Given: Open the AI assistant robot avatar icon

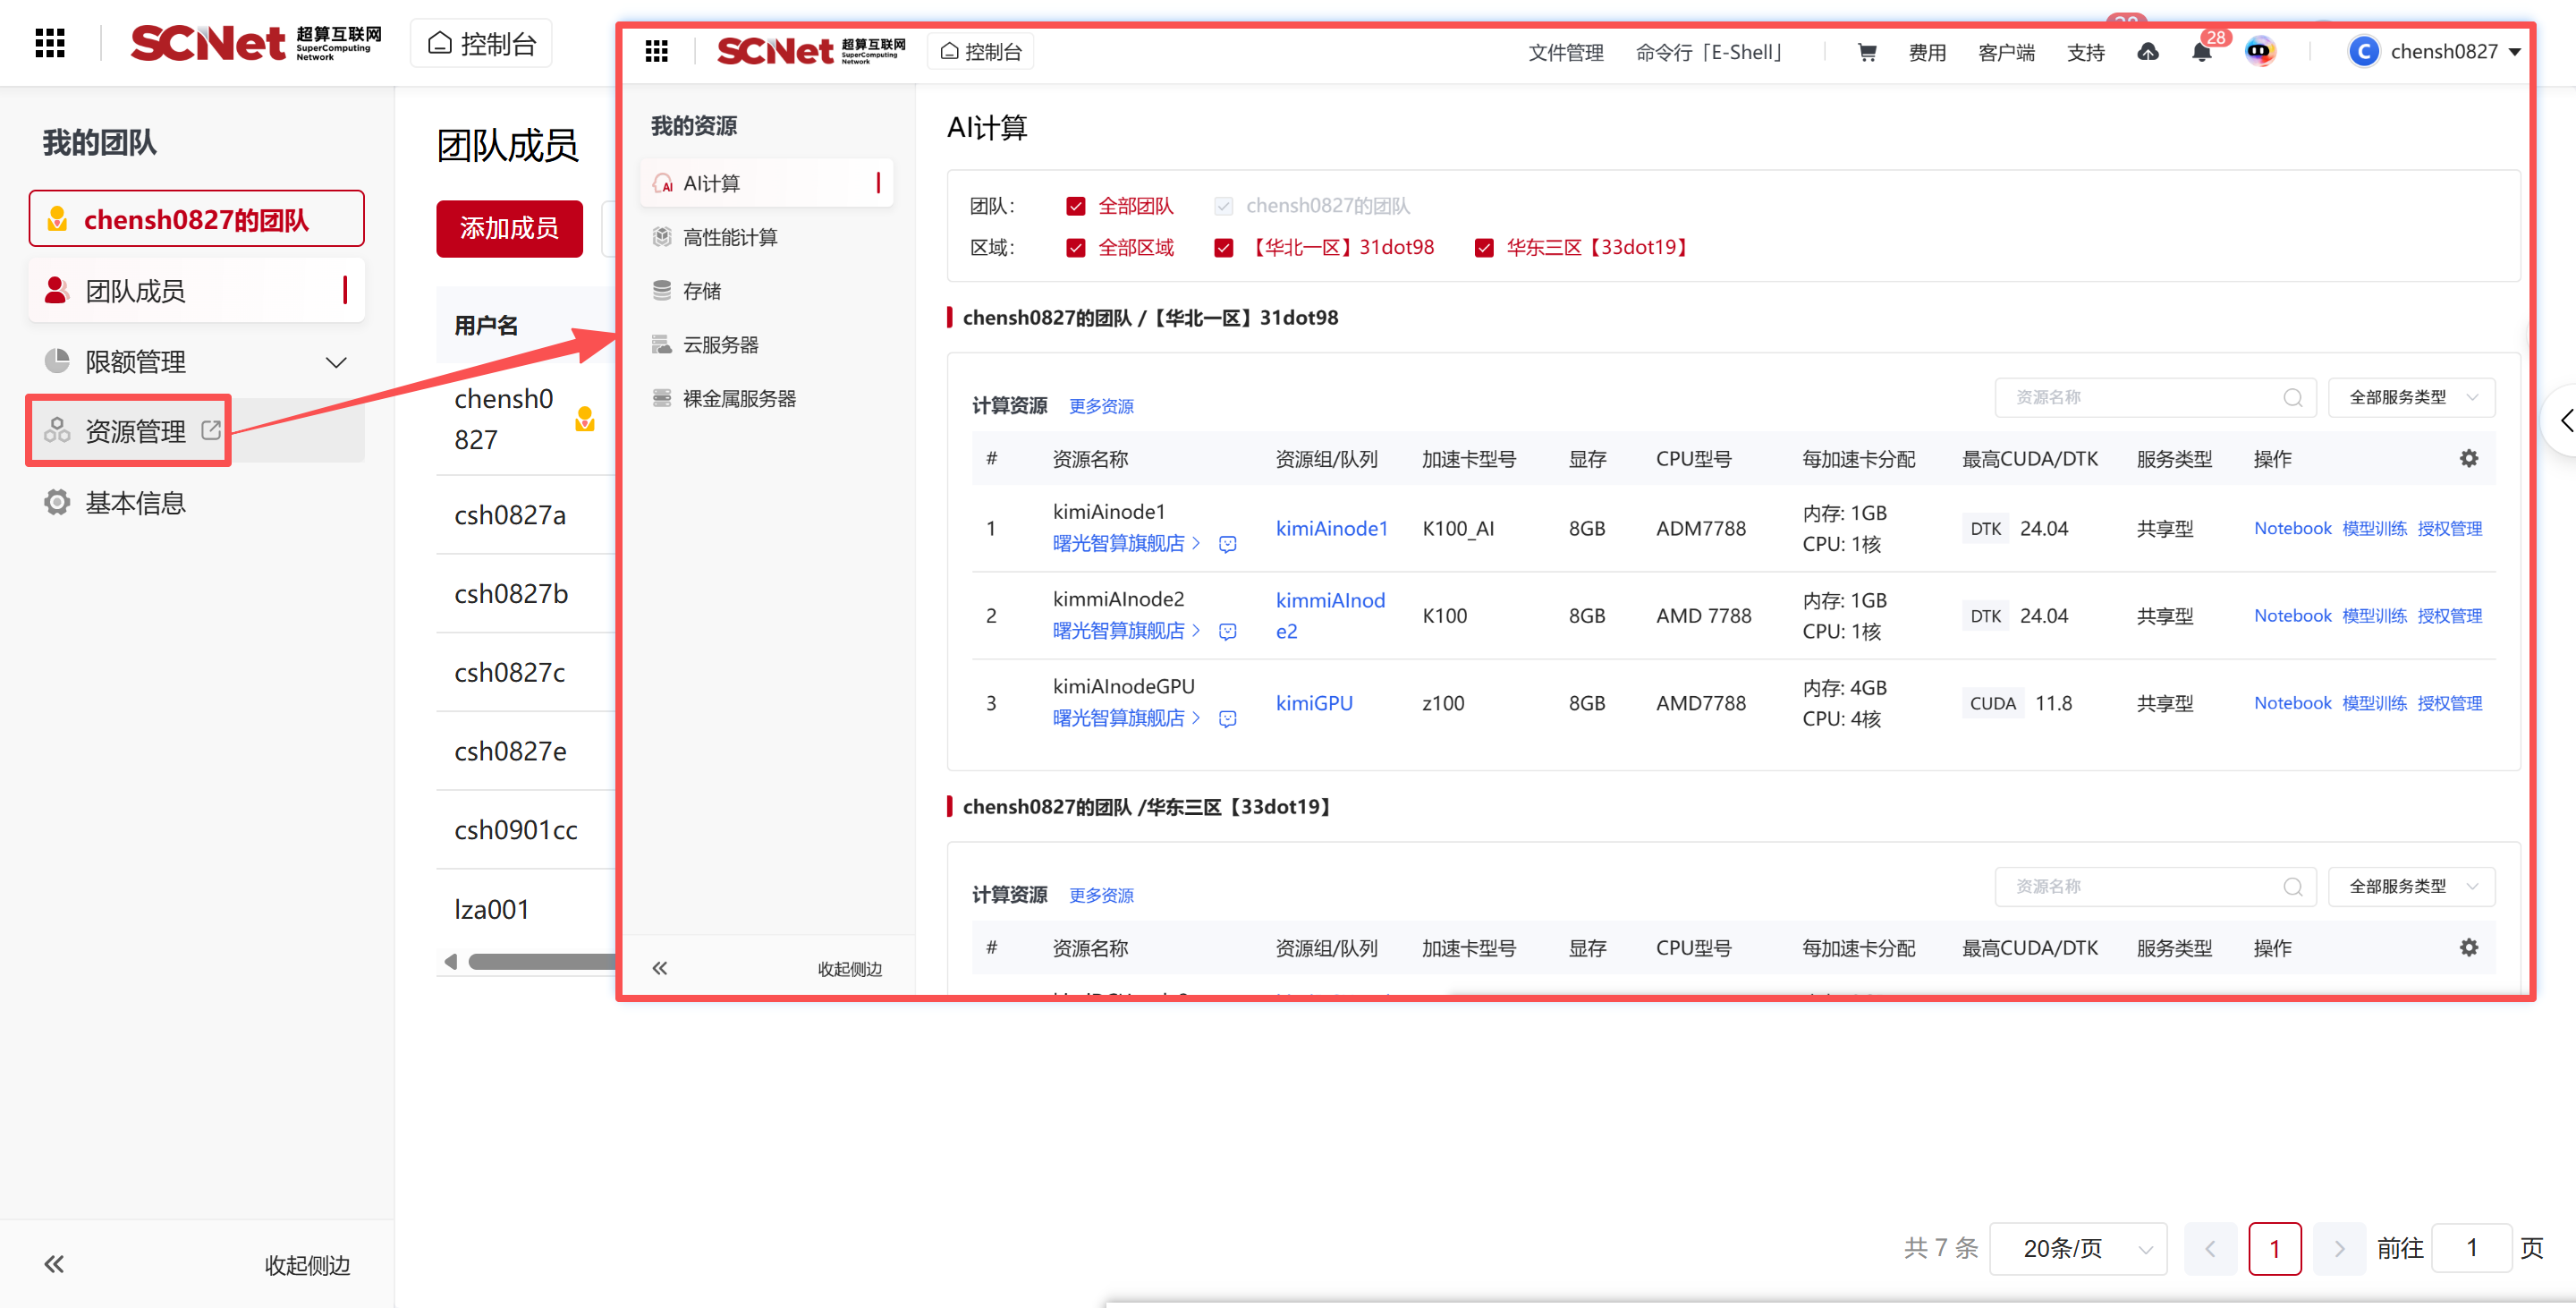Looking at the screenshot, I should (x=2259, y=51).
